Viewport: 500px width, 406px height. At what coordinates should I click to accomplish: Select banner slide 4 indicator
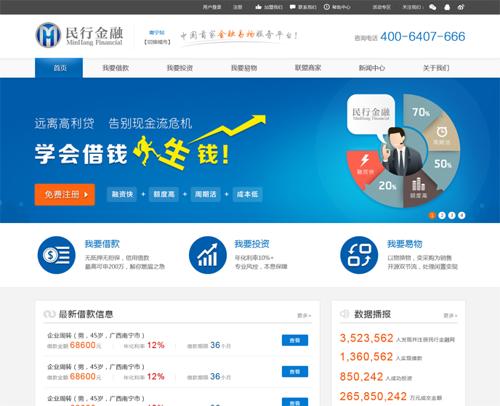461,215
